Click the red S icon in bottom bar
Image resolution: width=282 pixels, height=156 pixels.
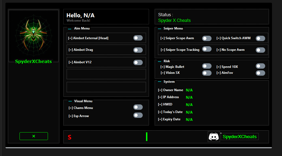click(x=70, y=137)
